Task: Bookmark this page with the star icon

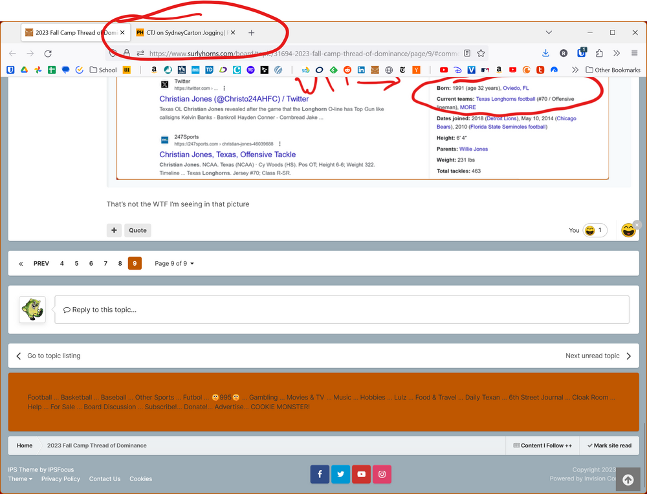Action: (x=481, y=54)
